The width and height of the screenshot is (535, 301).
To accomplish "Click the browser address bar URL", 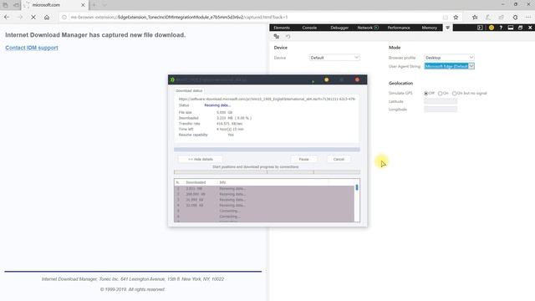I will click(179, 17).
